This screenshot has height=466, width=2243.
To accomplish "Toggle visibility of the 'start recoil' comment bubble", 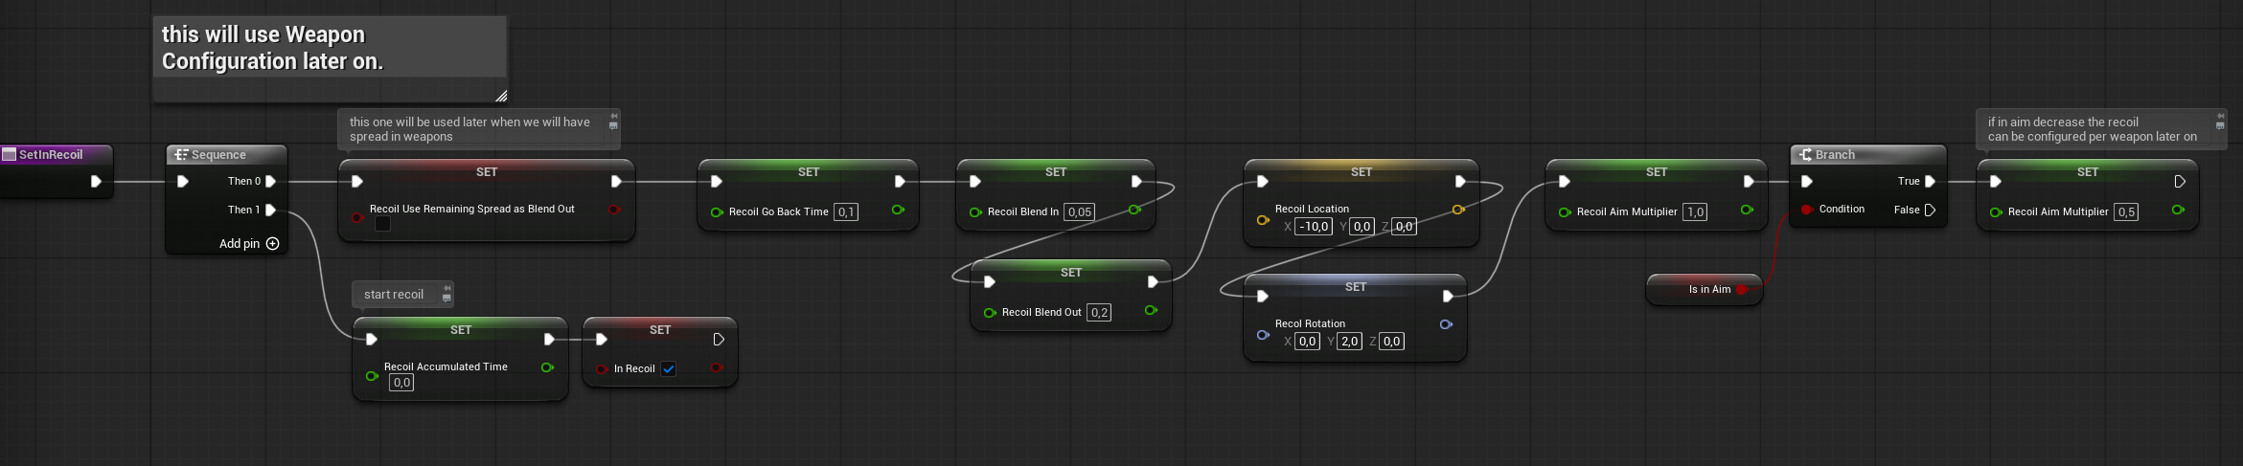I will pyautogui.click(x=446, y=299).
